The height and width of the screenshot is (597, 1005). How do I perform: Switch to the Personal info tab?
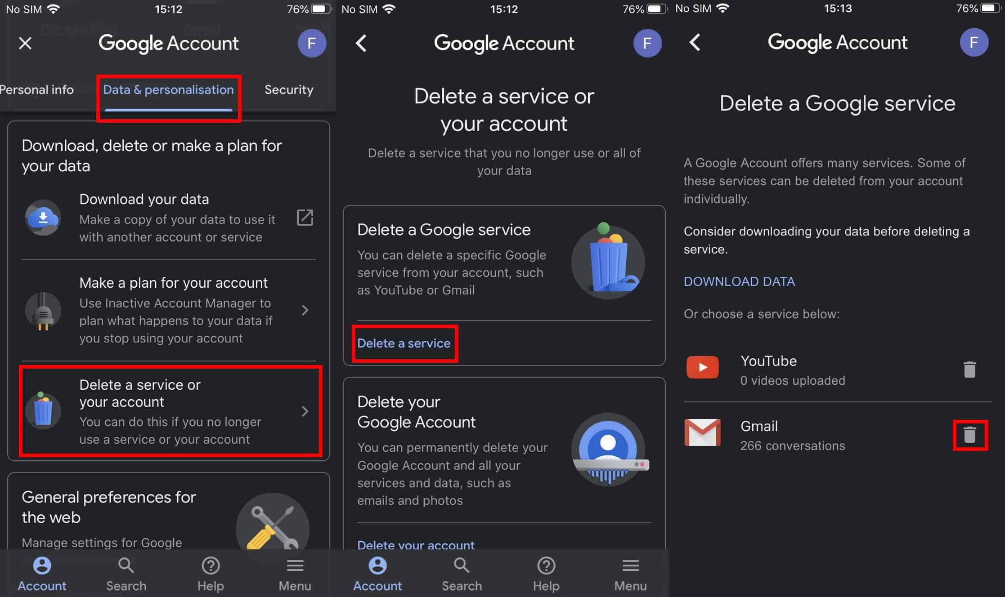(x=37, y=89)
